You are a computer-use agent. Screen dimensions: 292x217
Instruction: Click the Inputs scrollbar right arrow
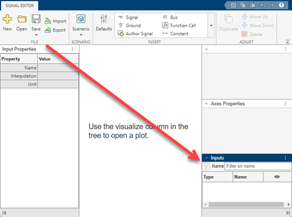coord(288,205)
